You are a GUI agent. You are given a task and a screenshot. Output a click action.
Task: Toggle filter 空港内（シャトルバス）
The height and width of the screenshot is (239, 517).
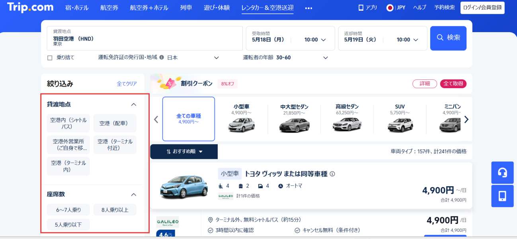68,123
